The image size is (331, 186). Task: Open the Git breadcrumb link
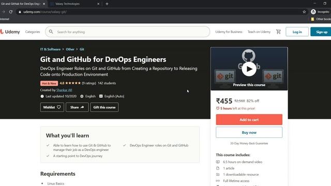click(x=82, y=49)
